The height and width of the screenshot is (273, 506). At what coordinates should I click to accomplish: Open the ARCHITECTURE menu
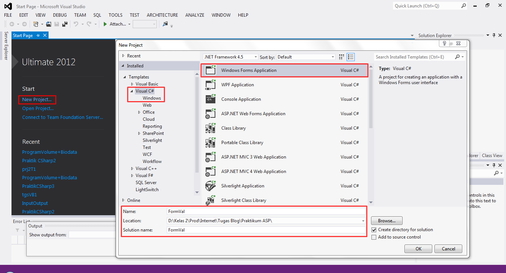coord(162,15)
